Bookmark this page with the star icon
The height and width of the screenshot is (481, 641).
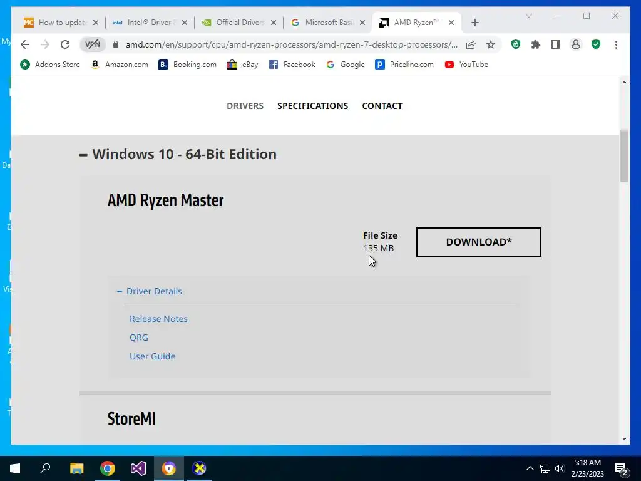[491, 44]
